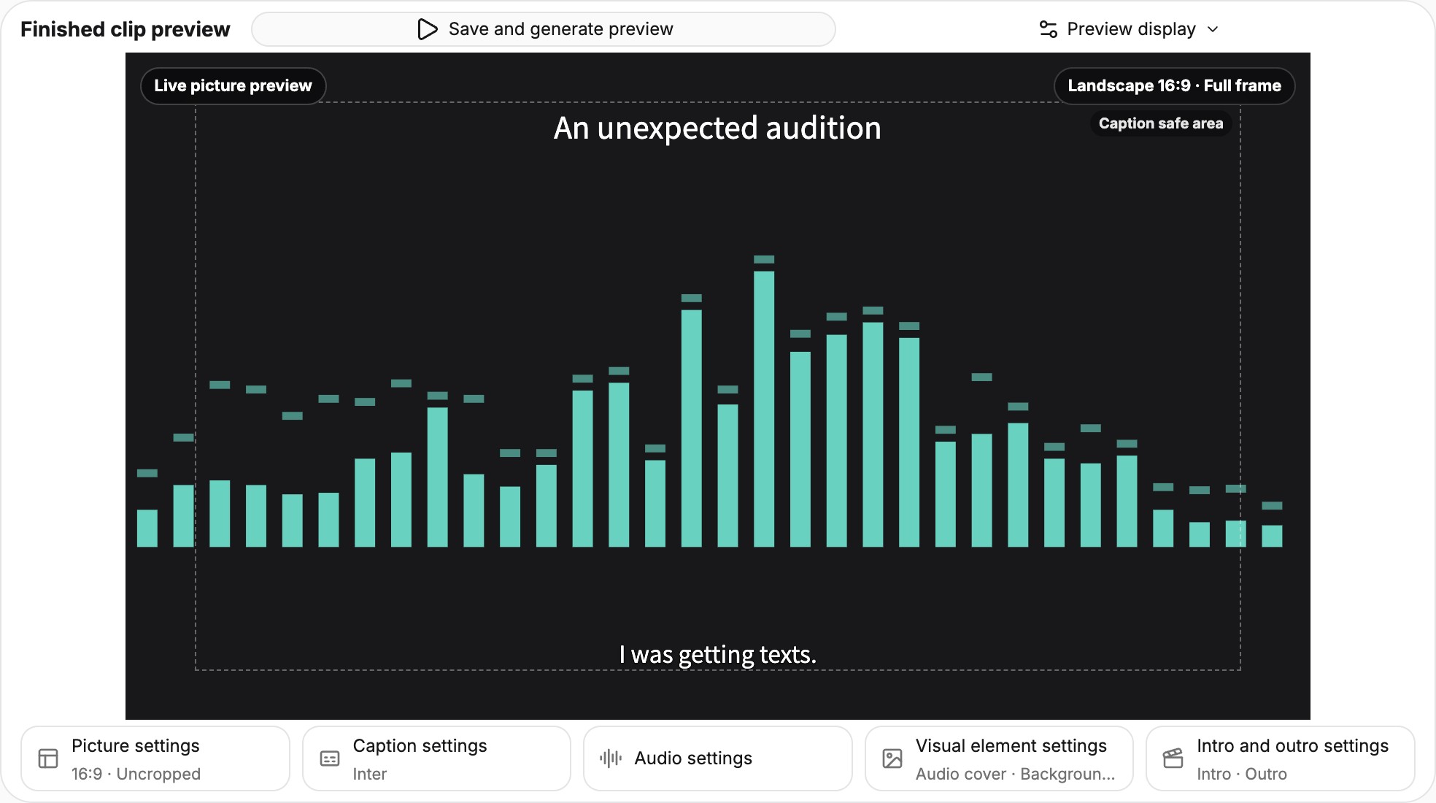This screenshot has height=803, width=1436.
Task: Click the Audio cover · Background subtitle
Action: [x=1015, y=774]
